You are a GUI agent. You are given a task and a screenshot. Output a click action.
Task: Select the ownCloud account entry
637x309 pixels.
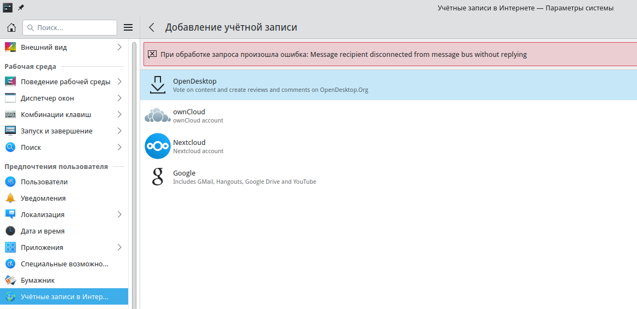(x=388, y=115)
